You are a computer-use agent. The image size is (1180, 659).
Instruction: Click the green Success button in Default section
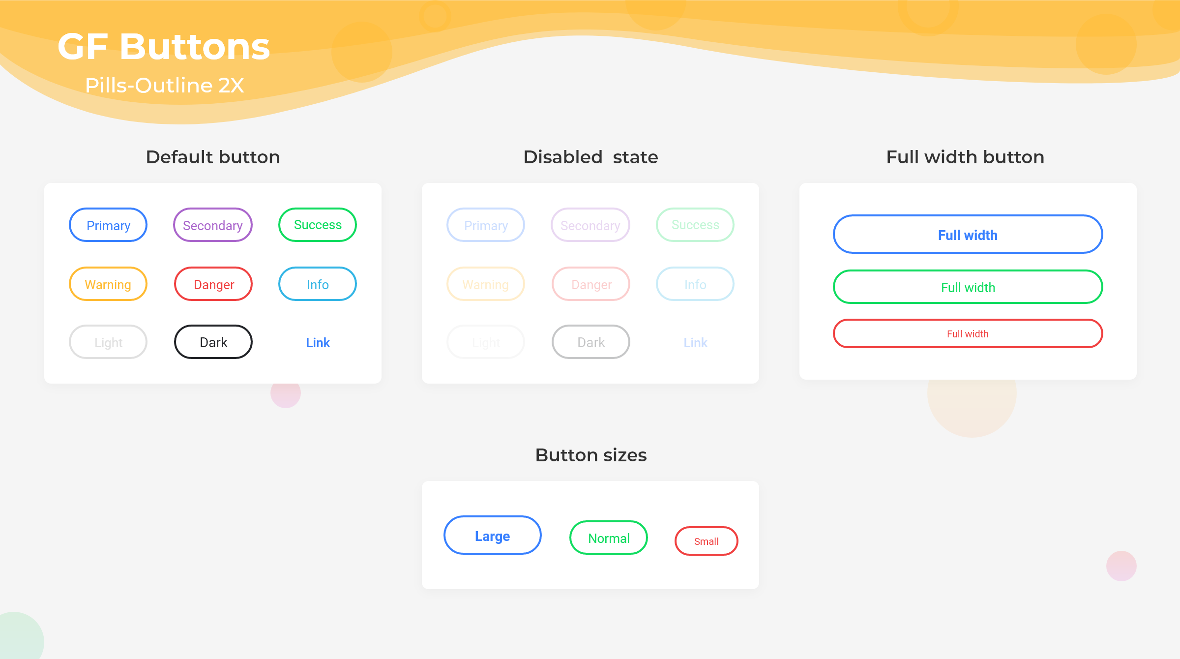pyautogui.click(x=318, y=225)
